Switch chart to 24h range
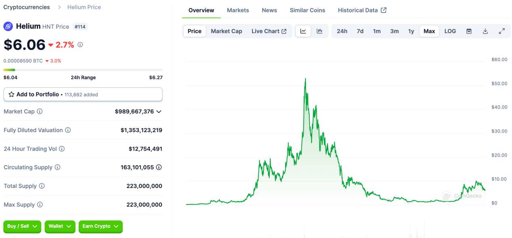The image size is (512, 238). [x=342, y=31]
